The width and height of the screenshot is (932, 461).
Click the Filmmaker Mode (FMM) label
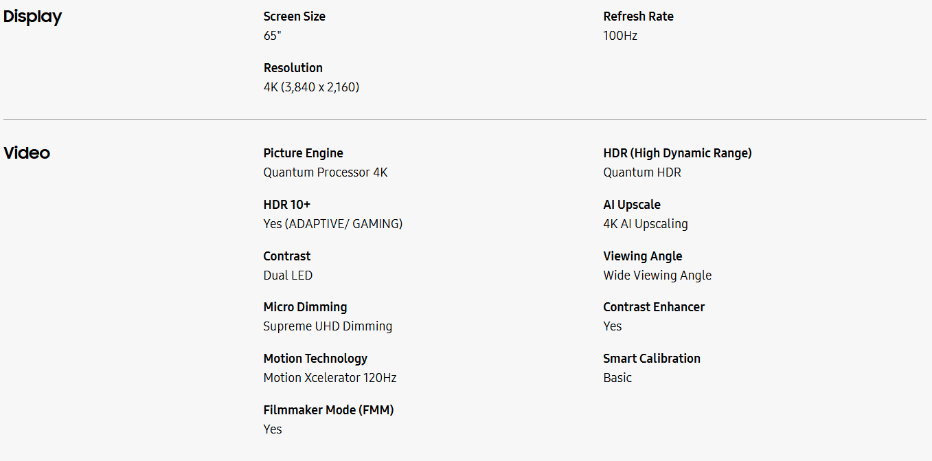click(328, 410)
